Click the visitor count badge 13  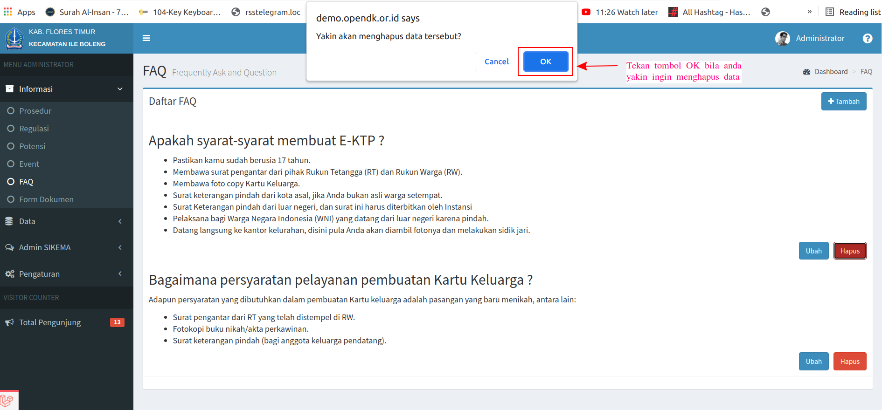click(x=117, y=322)
